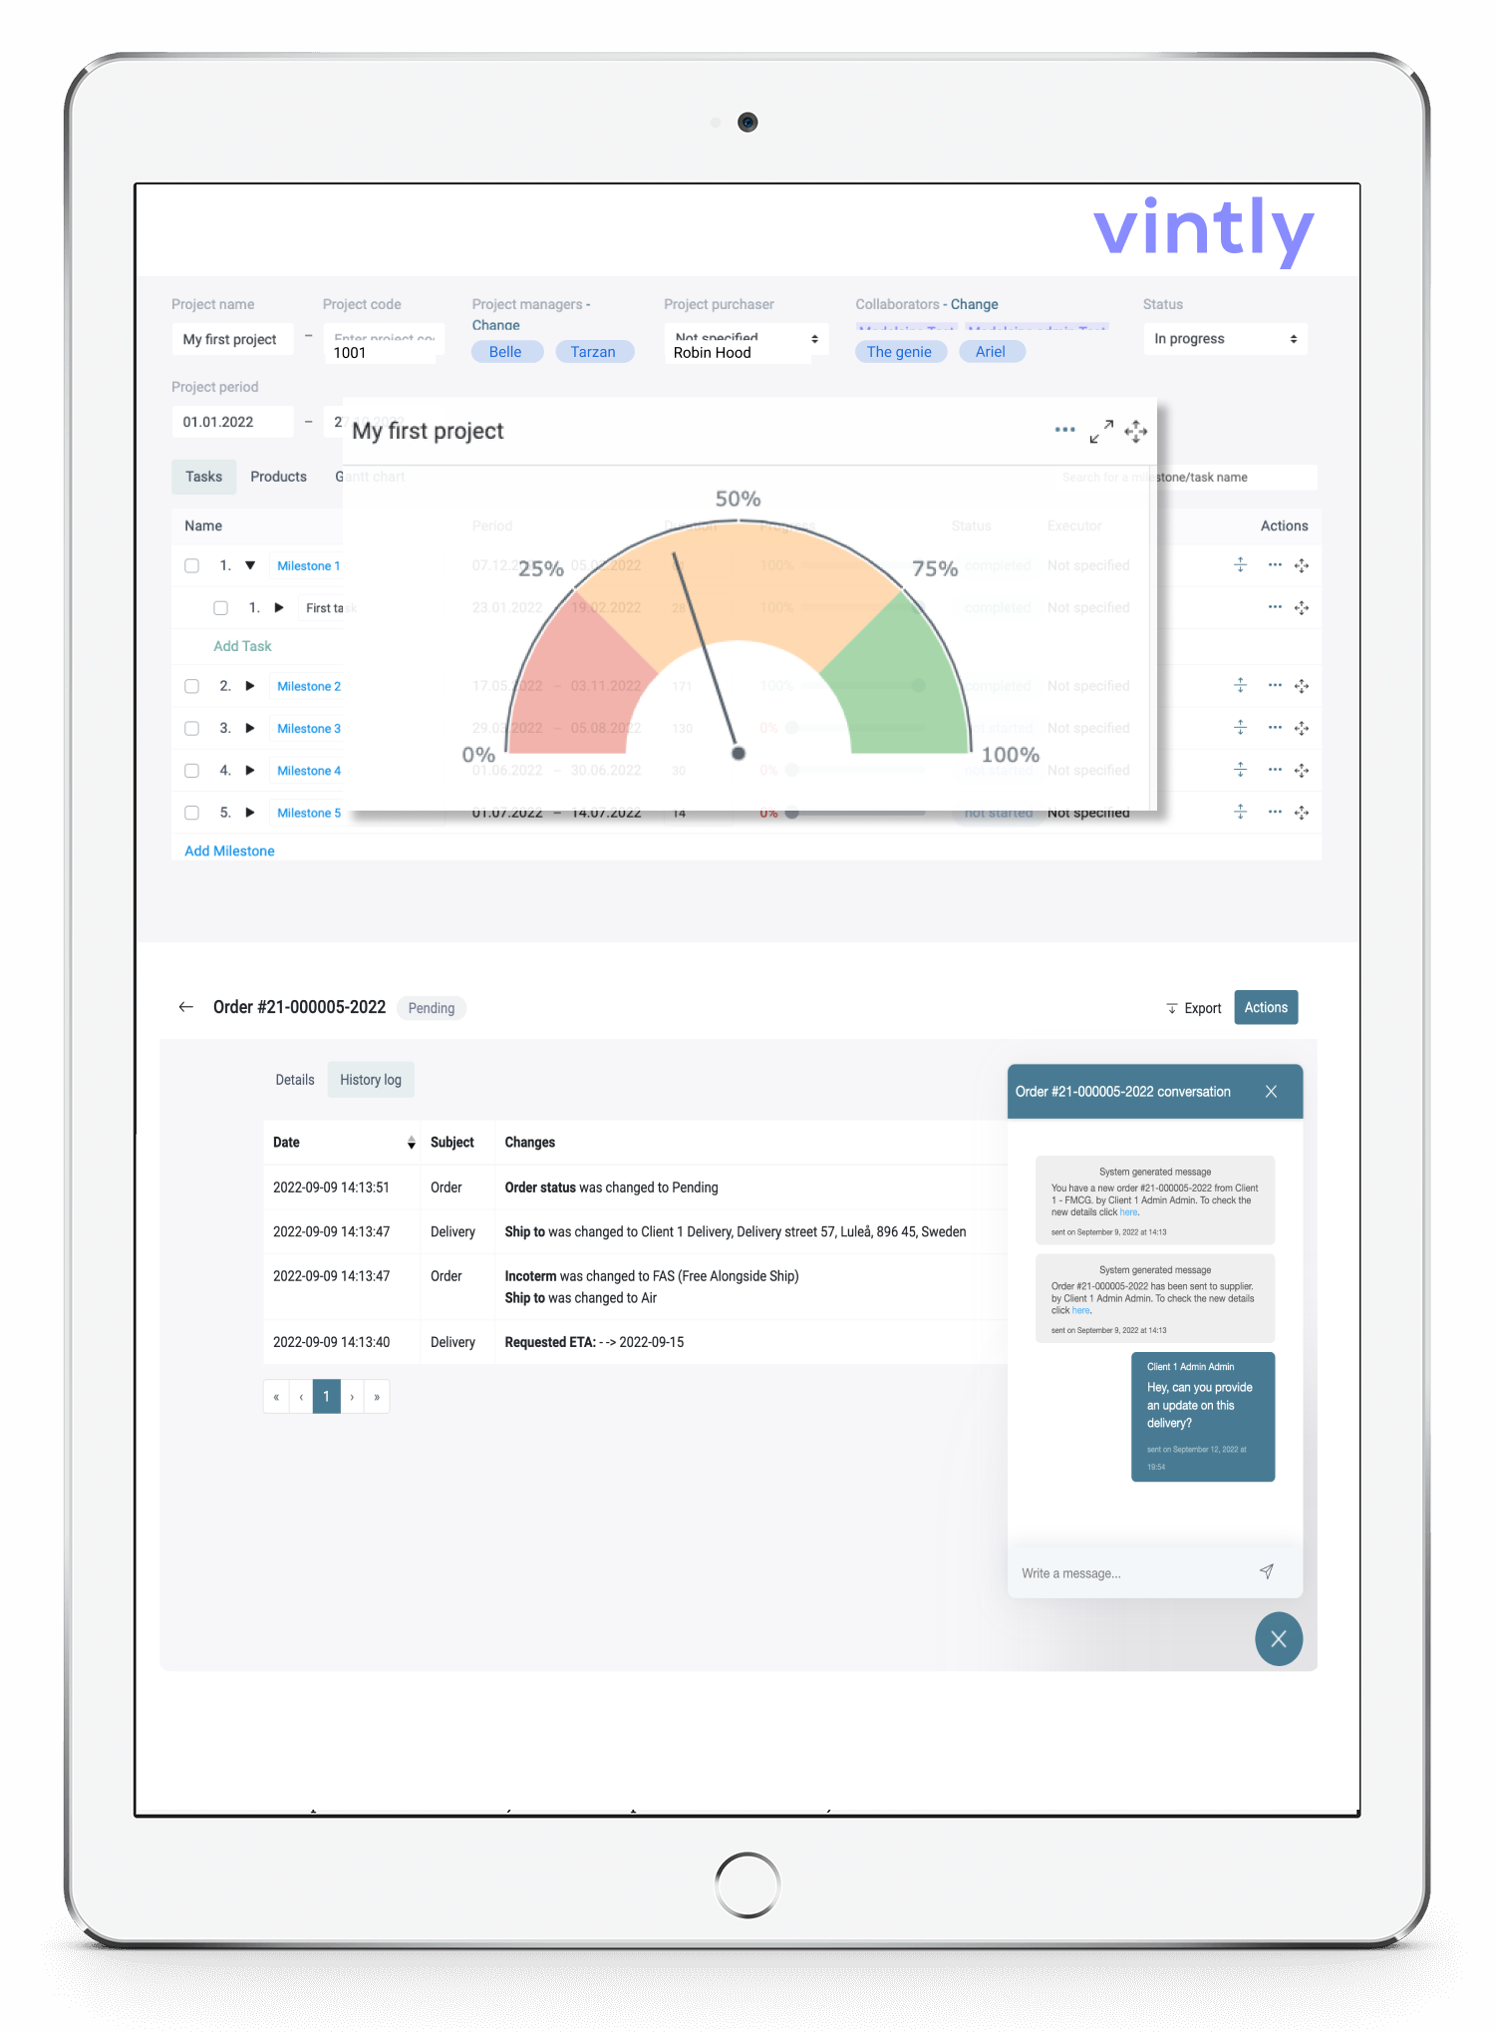Open more options for Milestone 3 row
Image resolution: width=1495 pixels, height=2032 pixels.
coord(1275,728)
